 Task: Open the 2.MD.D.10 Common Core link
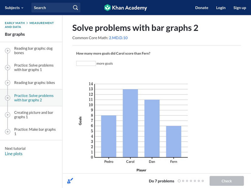[x=118, y=38]
